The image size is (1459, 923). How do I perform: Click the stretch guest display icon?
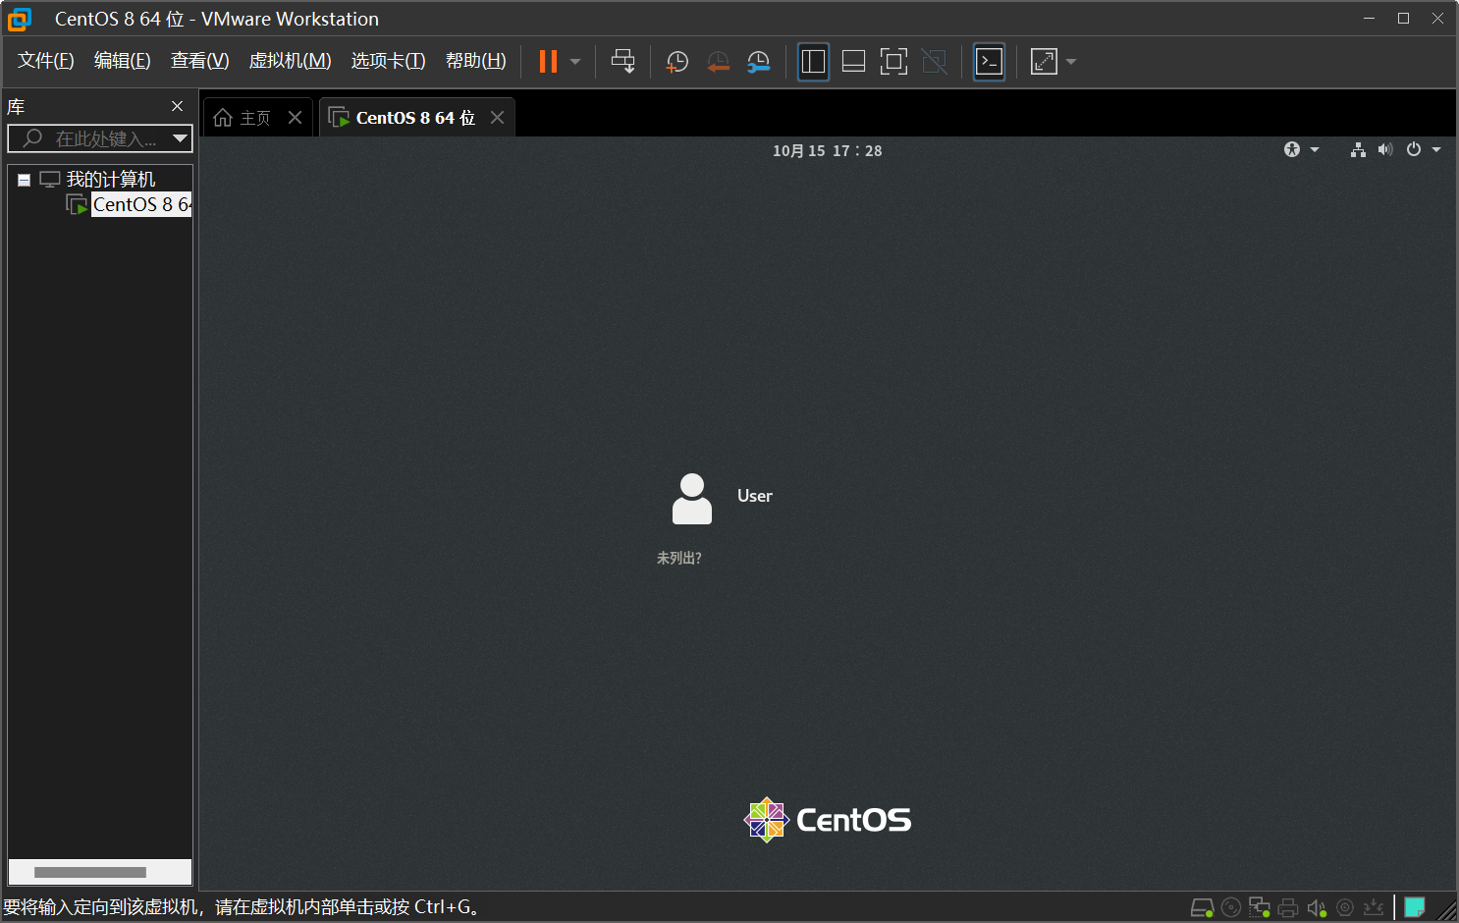pos(1044,62)
